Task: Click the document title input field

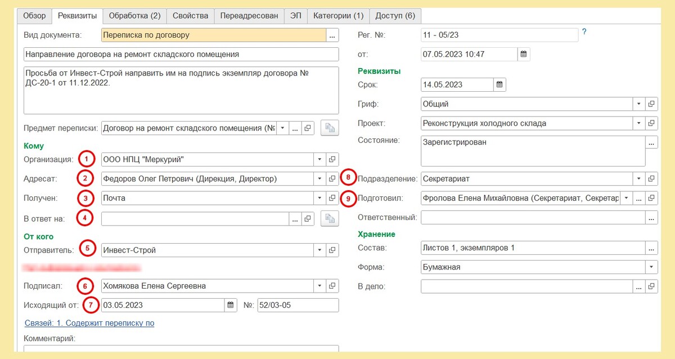Action: tap(181, 55)
